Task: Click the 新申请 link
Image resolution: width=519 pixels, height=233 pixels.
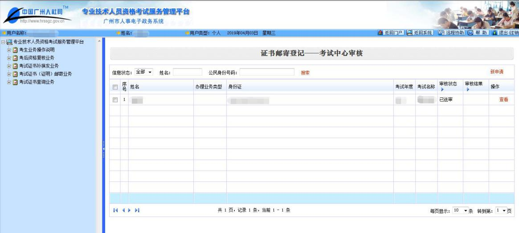Action: tap(497, 72)
